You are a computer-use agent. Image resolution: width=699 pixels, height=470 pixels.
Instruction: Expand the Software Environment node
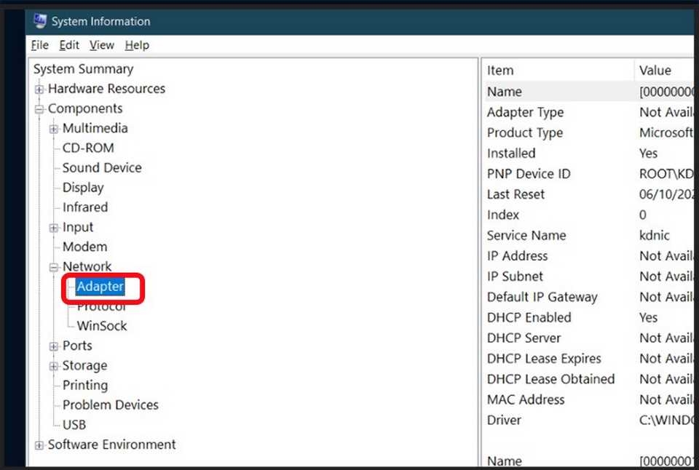(39, 445)
